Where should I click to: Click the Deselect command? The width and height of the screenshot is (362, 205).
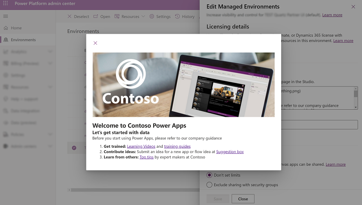78,17
